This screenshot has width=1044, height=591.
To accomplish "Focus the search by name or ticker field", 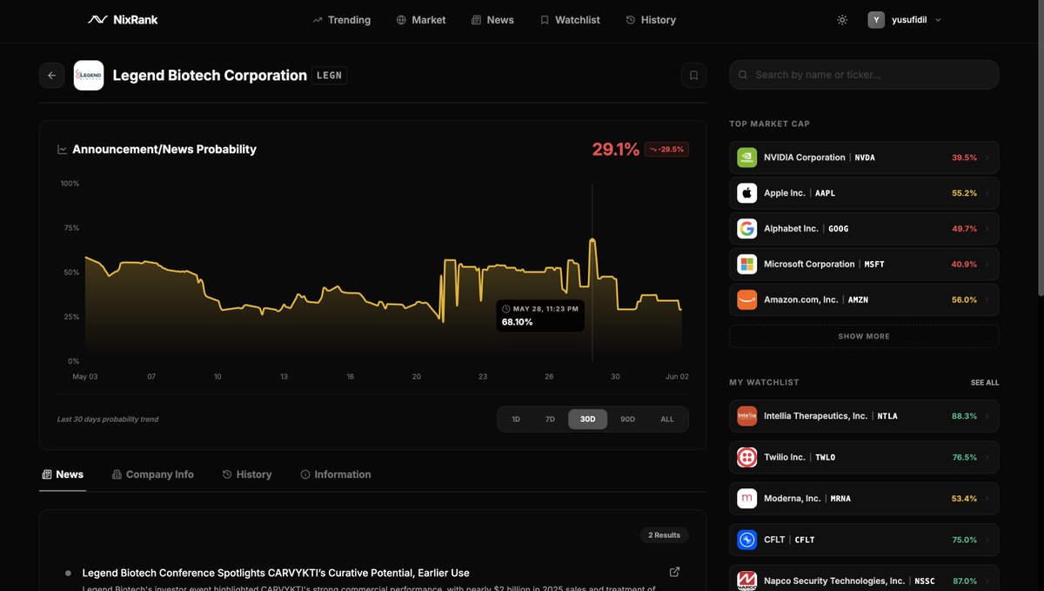I will coord(864,75).
